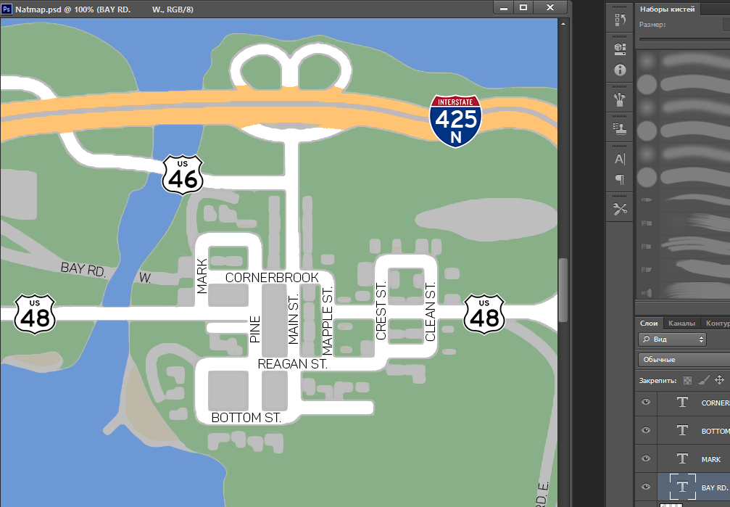Open the Info panel icon
The image size is (730, 507).
click(x=620, y=70)
